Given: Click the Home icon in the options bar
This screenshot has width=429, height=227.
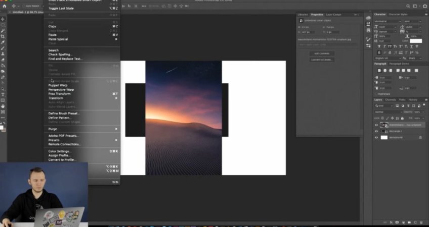Looking at the screenshot, I should (x=4, y=6).
